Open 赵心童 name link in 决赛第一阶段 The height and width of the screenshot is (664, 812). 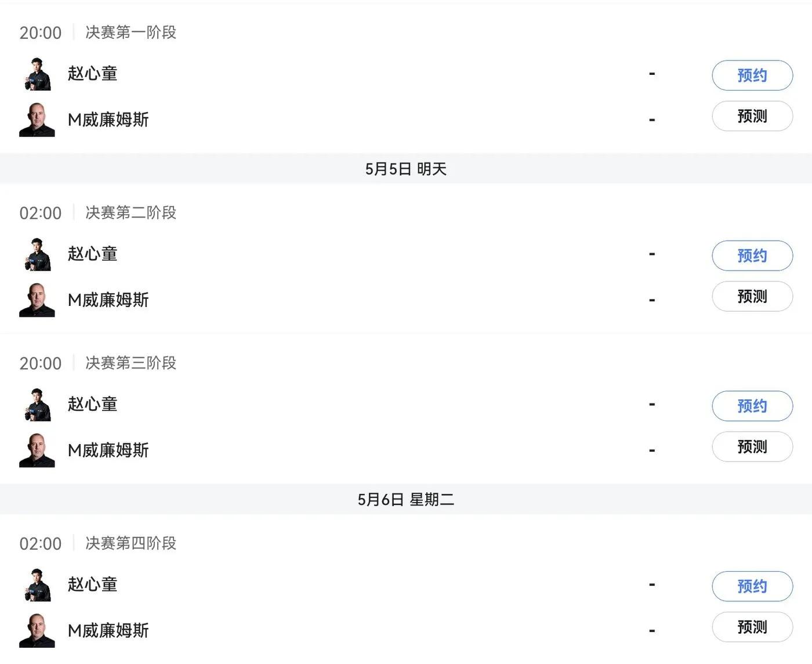coord(93,74)
